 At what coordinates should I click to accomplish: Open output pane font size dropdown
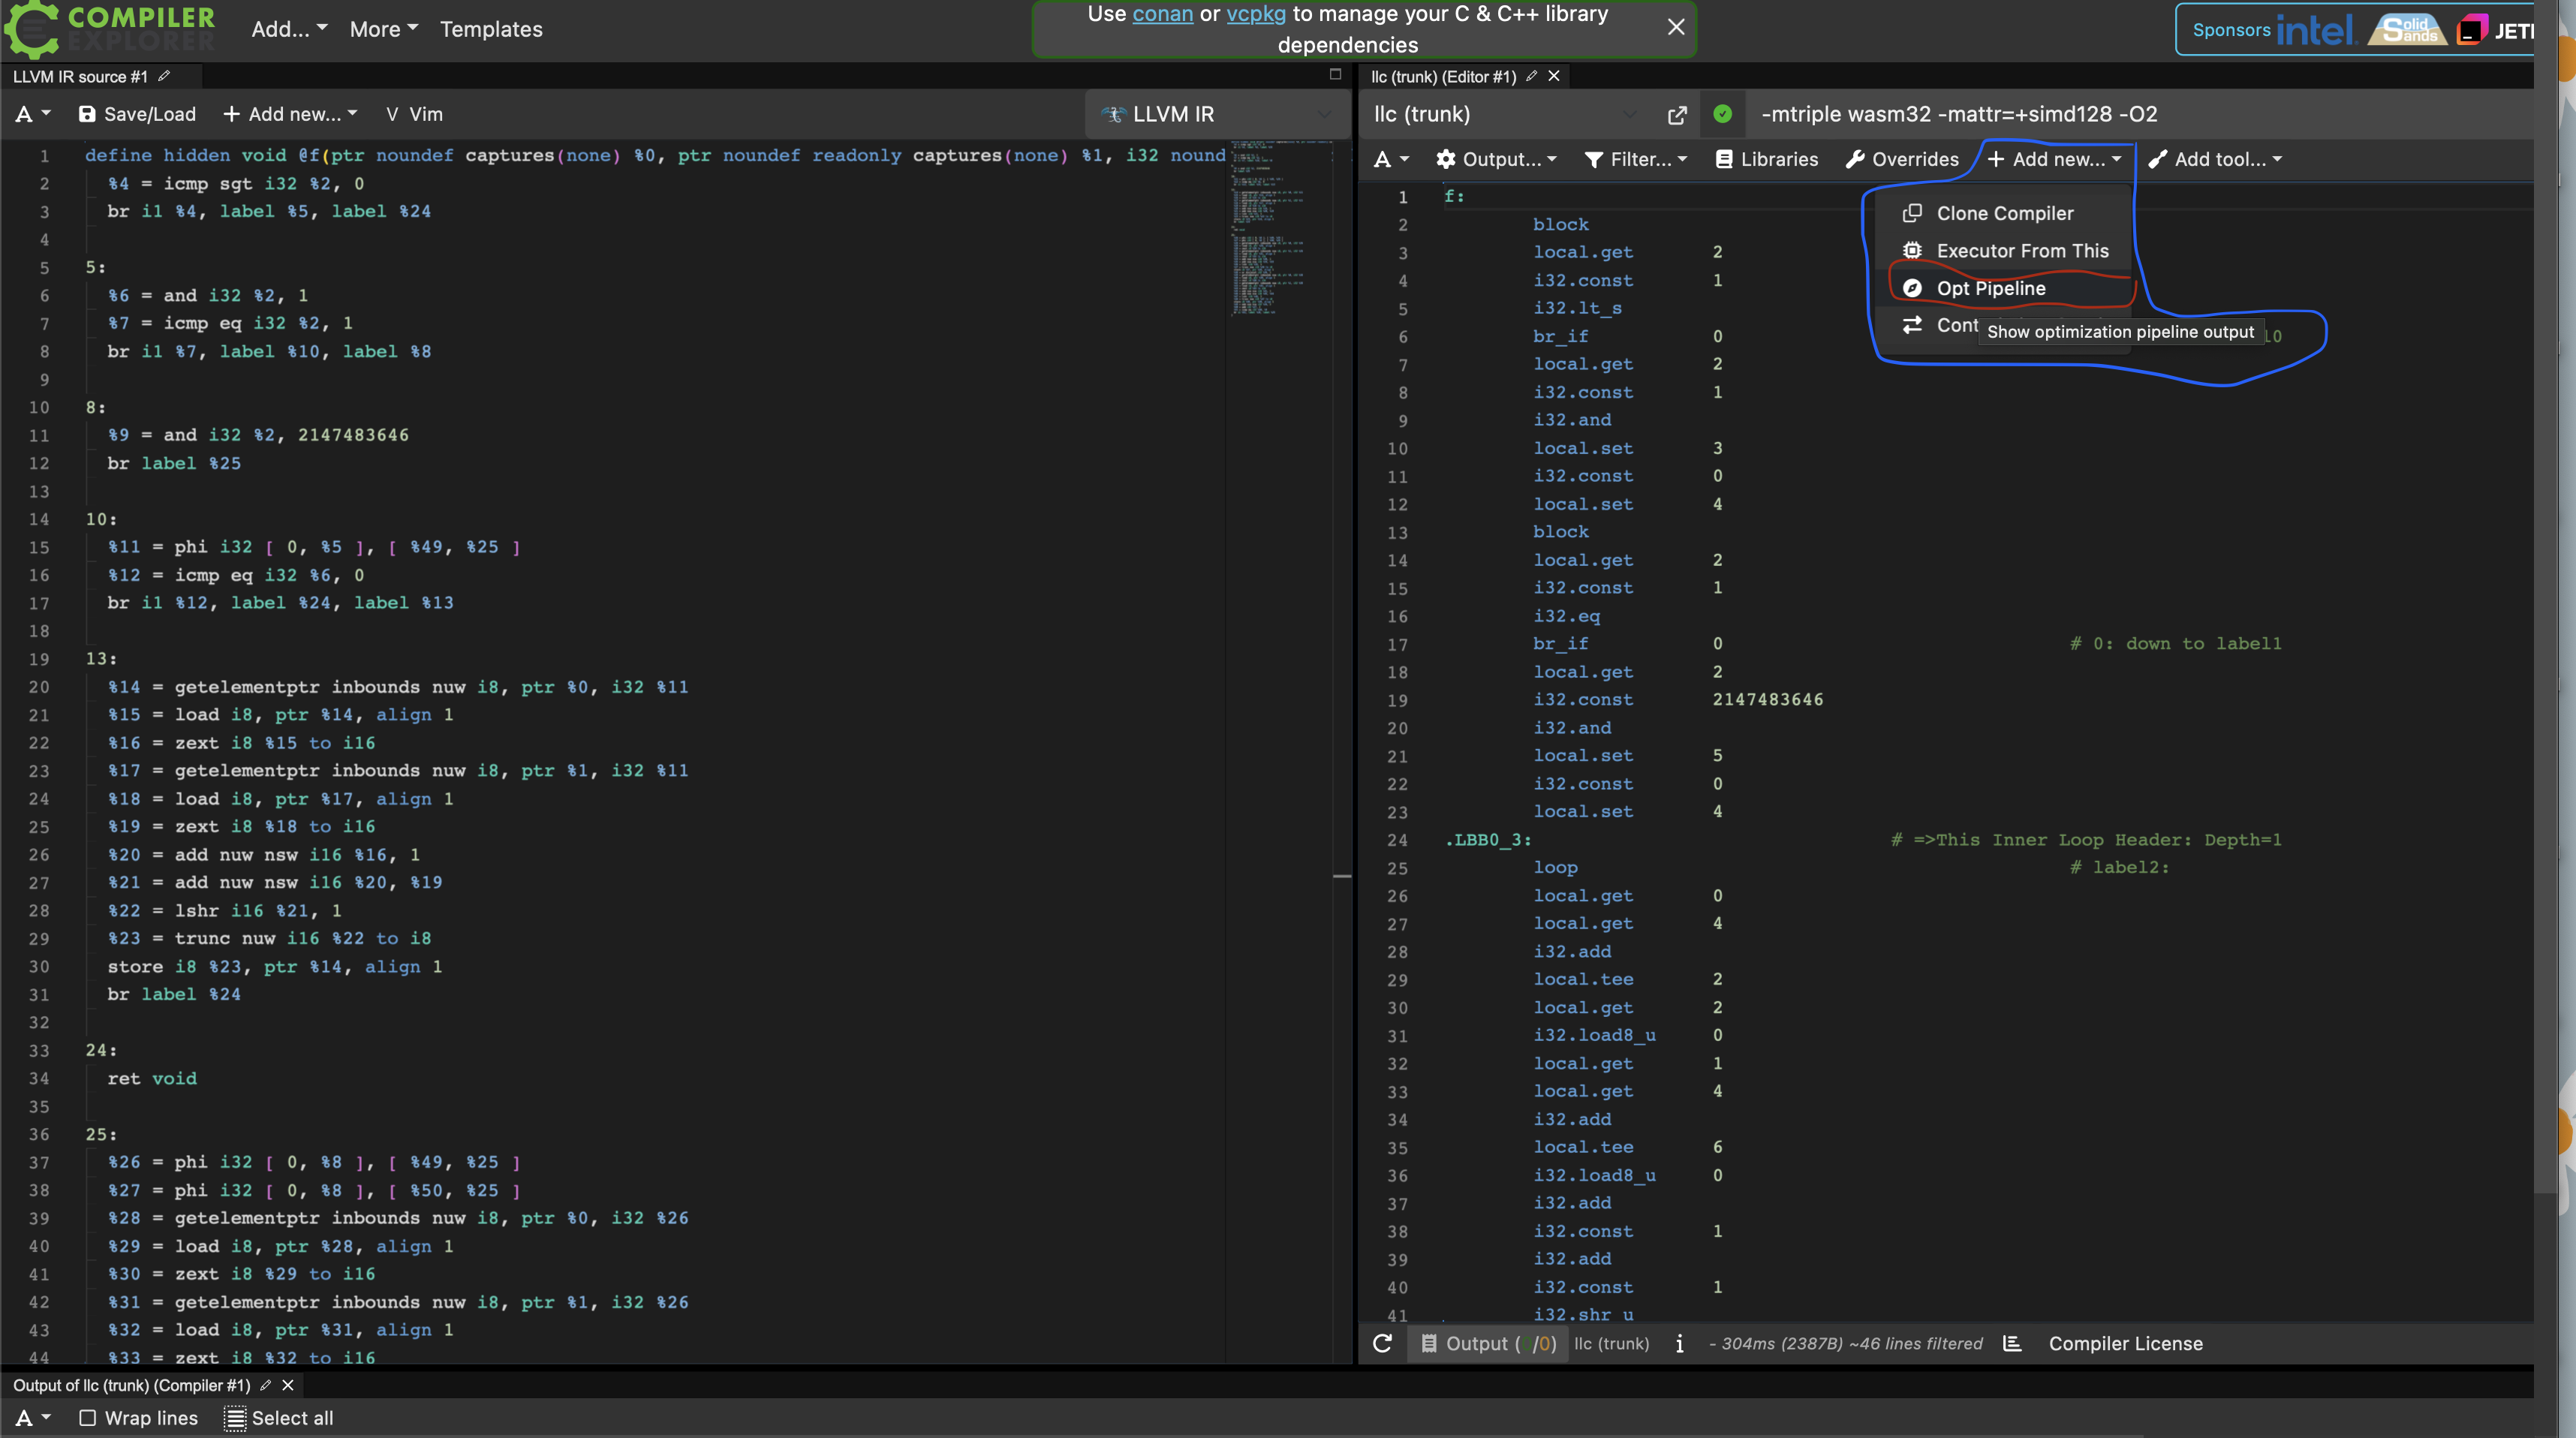(x=32, y=1418)
